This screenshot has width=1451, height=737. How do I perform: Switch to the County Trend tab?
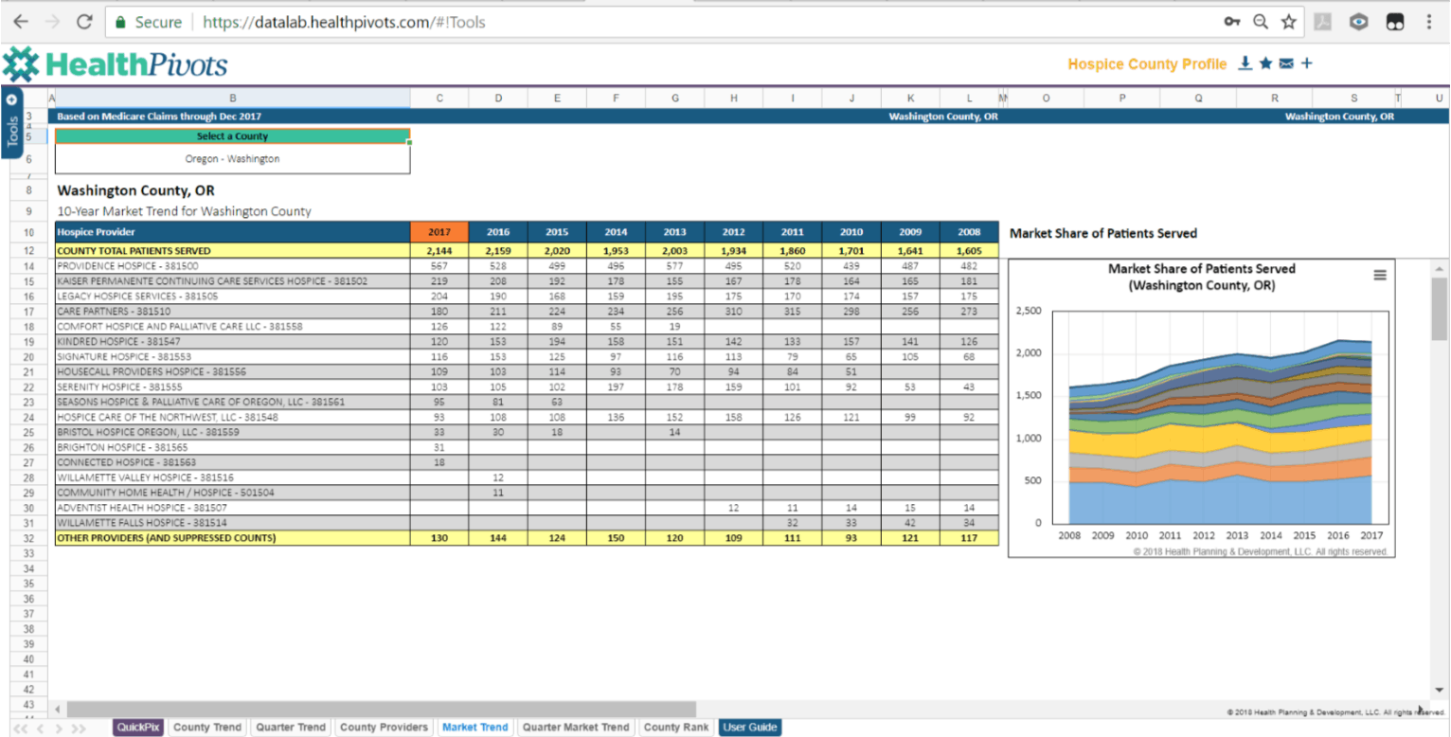pos(207,728)
